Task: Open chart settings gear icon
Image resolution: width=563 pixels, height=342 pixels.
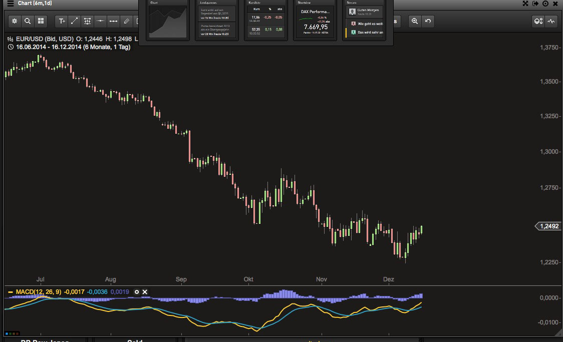Action: pos(15,21)
